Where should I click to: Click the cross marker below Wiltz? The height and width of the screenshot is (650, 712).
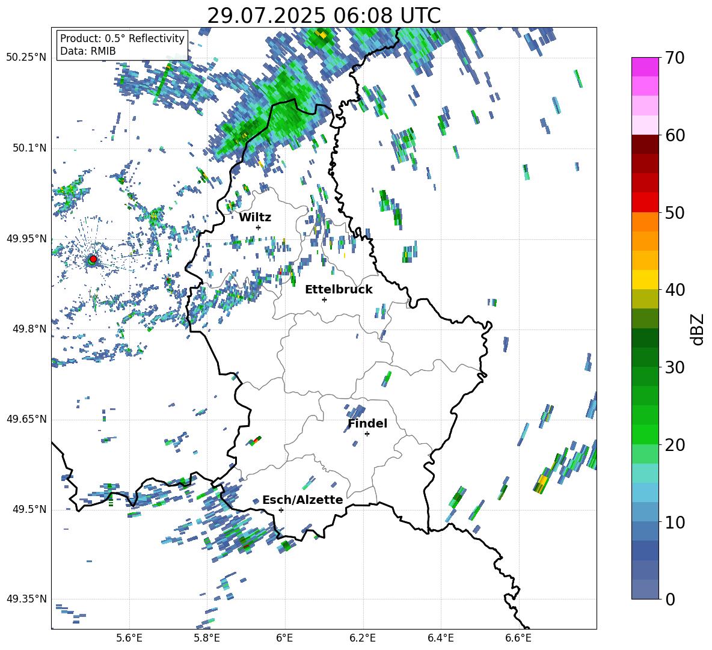(259, 227)
